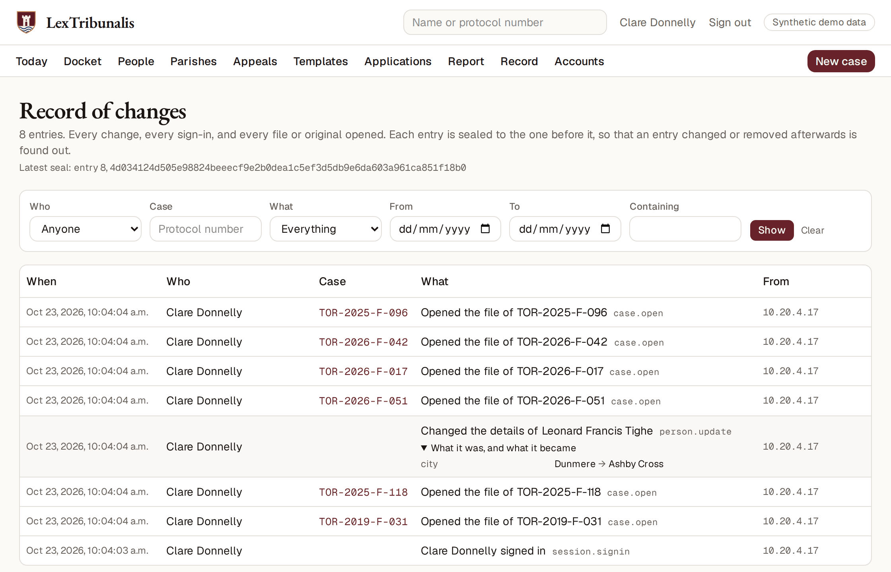Image resolution: width=891 pixels, height=572 pixels.
Task: Click the 'When' column header
Action: [x=41, y=281]
